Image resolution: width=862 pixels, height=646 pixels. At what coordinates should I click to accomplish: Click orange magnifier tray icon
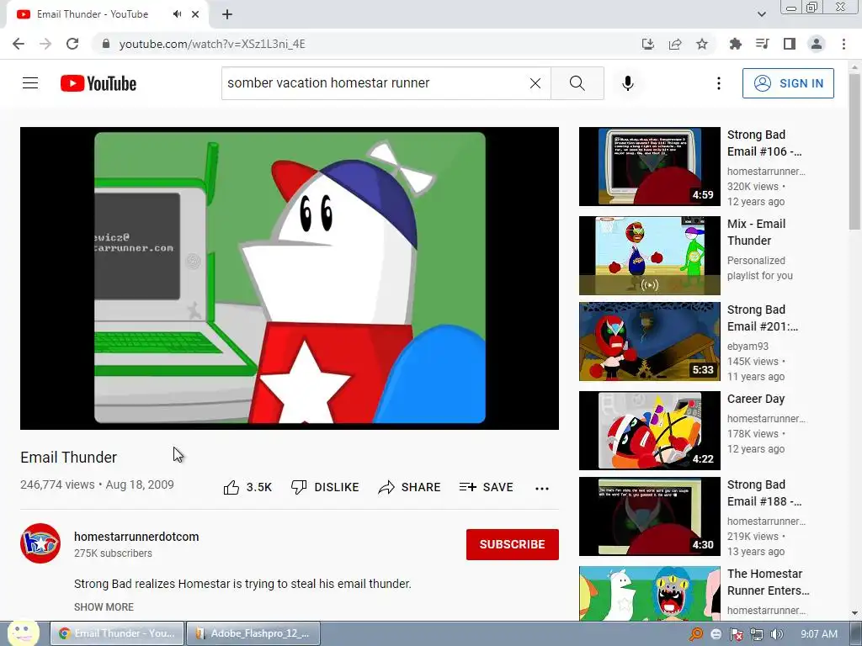point(696,634)
